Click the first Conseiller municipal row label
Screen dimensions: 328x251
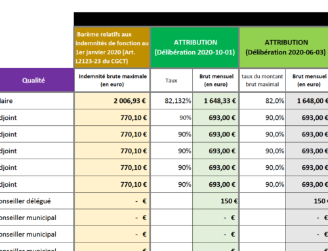[x=37, y=218]
